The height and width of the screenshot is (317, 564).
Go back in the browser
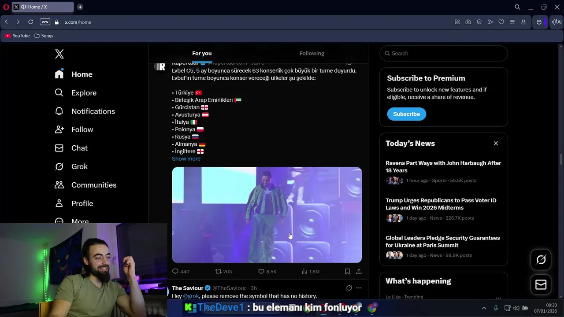click(x=7, y=22)
